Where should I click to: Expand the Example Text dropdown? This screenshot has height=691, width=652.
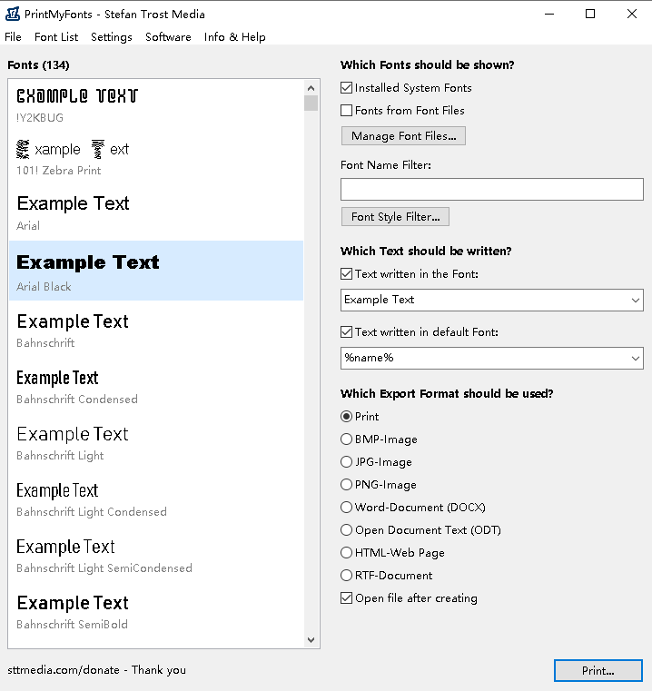634,300
